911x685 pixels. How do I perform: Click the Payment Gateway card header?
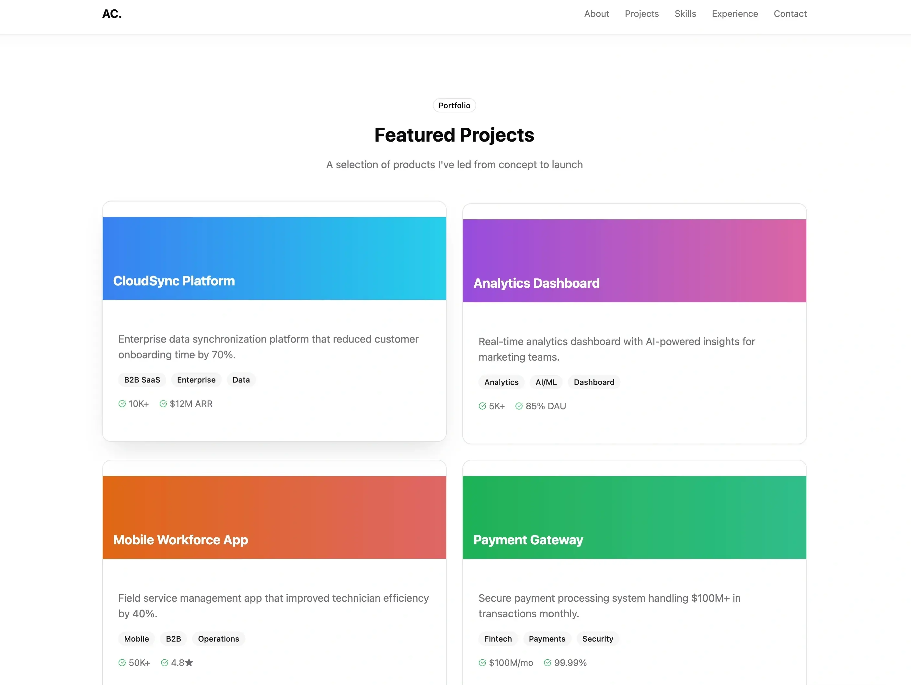tap(634, 517)
